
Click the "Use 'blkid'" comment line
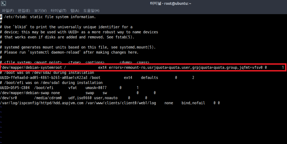pos(68,27)
